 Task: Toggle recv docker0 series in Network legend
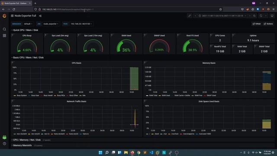click(x=20, y=134)
